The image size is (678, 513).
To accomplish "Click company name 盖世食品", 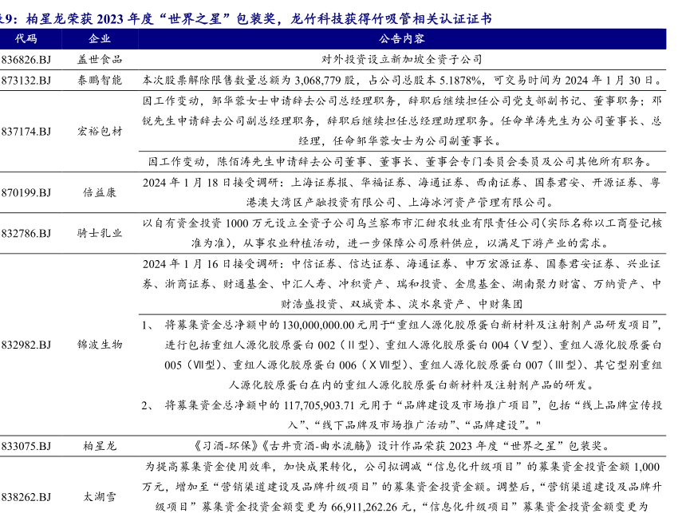I will click(x=100, y=60).
